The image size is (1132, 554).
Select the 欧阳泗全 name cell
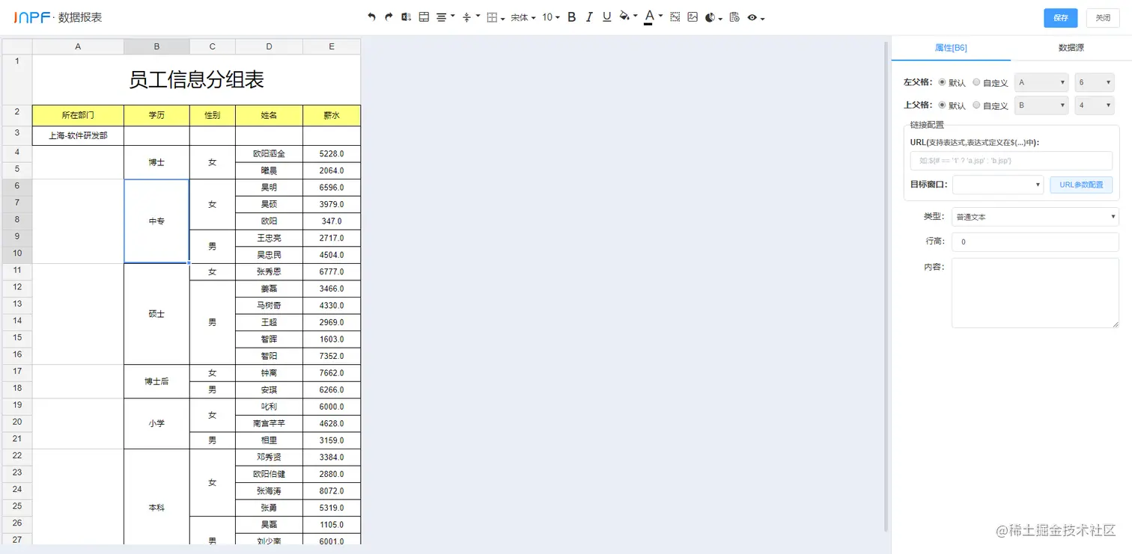269,154
